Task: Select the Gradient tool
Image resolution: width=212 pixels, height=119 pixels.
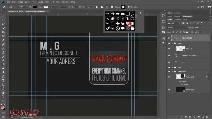Action: [x=3, y=64]
